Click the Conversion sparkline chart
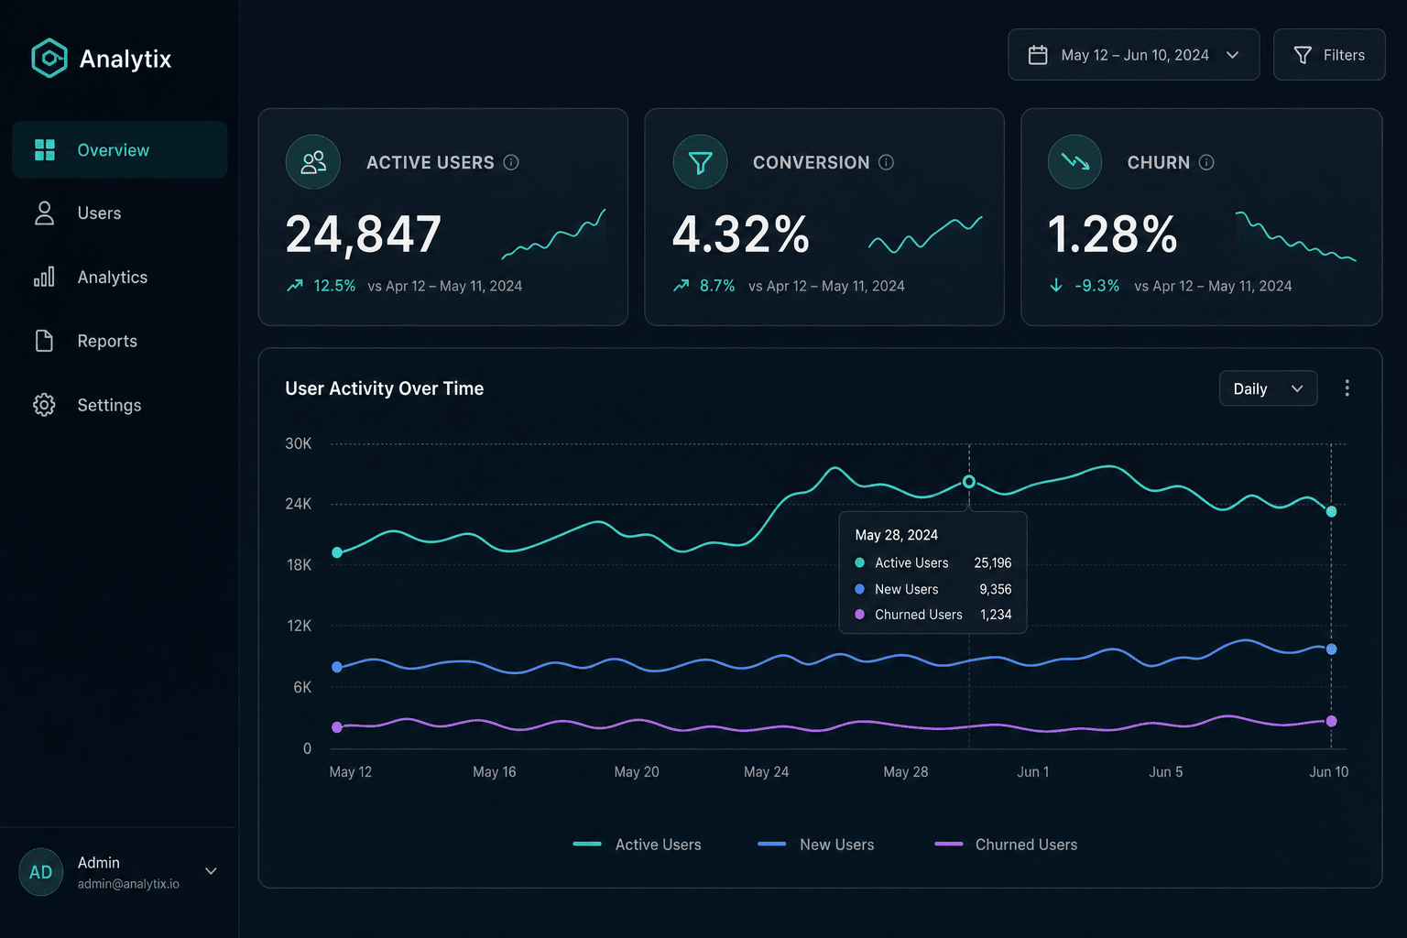The width and height of the screenshot is (1407, 938). click(925, 234)
